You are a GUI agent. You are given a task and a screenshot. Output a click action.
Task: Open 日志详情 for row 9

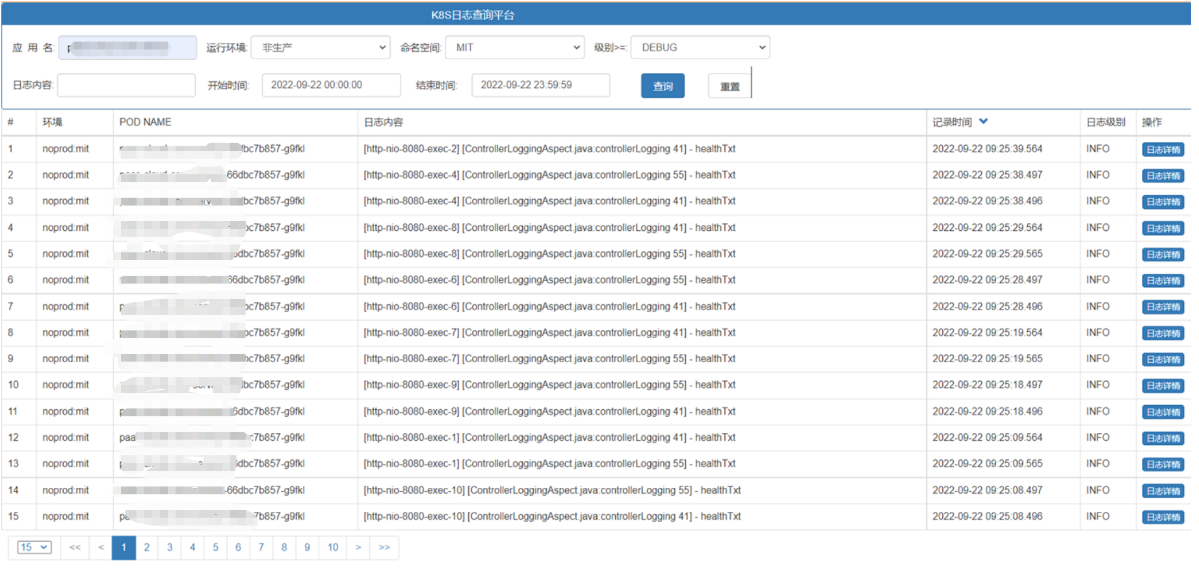[1163, 359]
